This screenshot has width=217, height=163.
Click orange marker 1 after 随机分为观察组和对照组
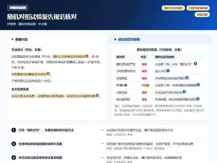pyautogui.click(x=87, y=56)
